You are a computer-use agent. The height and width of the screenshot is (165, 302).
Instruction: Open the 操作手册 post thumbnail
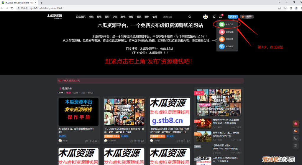(x=78, y=112)
